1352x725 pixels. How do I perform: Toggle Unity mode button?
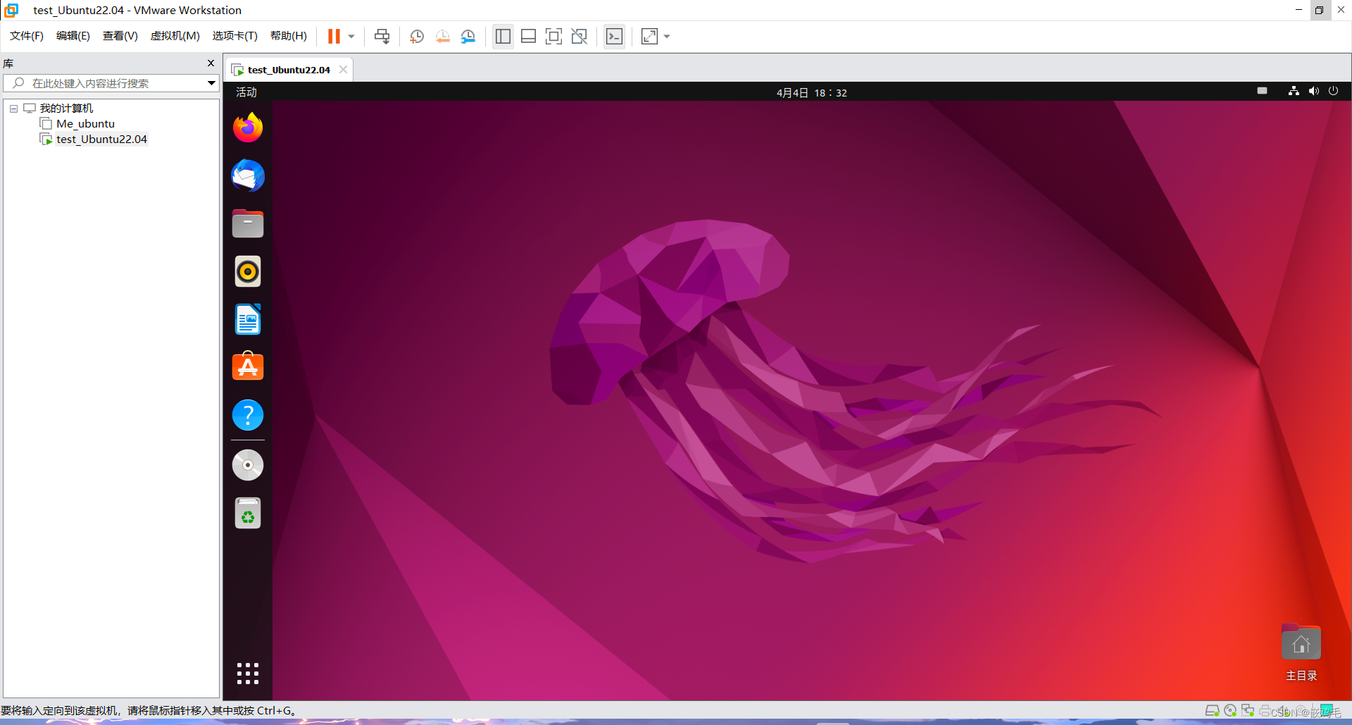click(x=579, y=36)
